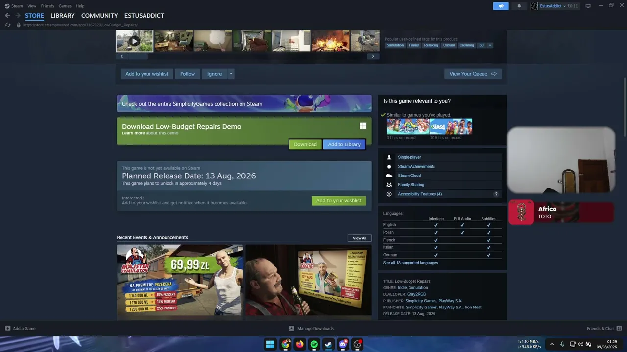Open the ESTUSADDICT profile tab
Viewport: 627px width, 352px height.
tap(144, 16)
